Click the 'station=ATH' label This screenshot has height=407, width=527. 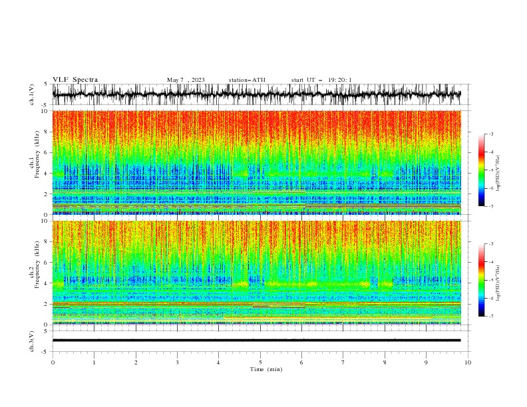pyautogui.click(x=247, y=80)
